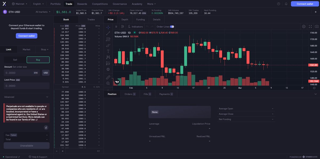Toggle the Order Lines switch
Viewport: 320px width, 159px height.
coord(172,27)
